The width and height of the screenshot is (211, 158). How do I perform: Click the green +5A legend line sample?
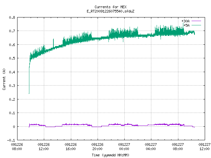[x=196, y=25]
